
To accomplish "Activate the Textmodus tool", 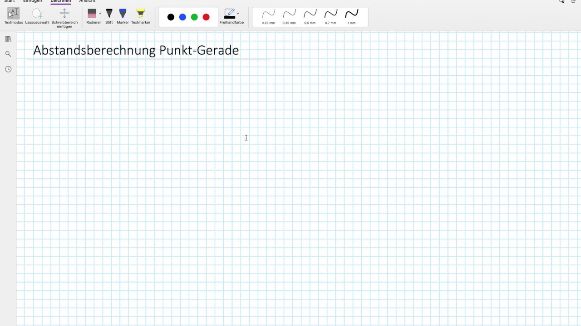I will click(x=13, y=16).
